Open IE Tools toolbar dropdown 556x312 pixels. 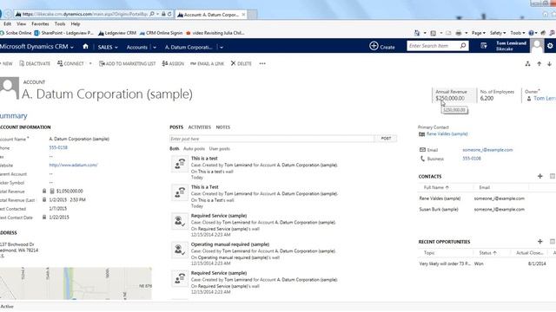point(518,33)
